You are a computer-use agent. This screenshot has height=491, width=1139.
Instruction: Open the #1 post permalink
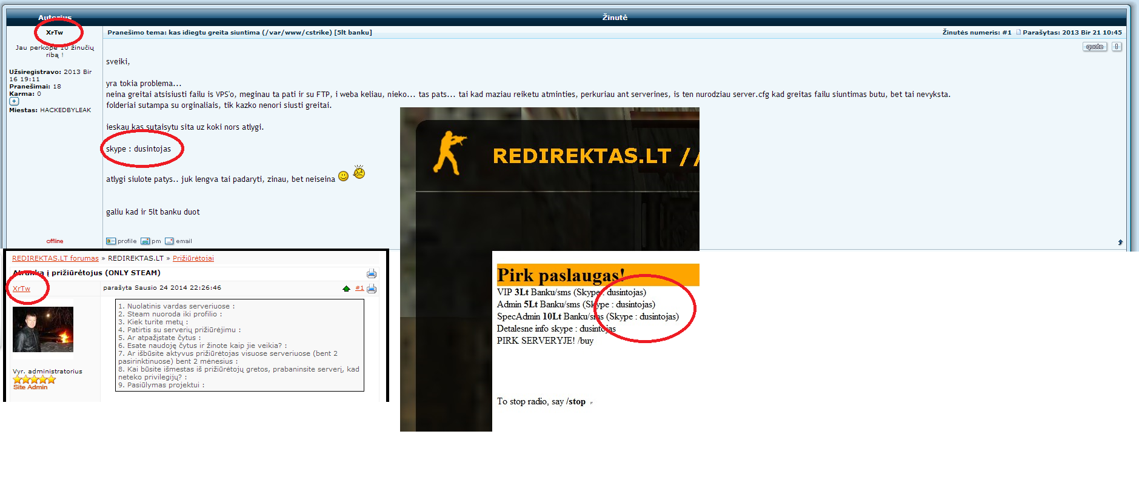point(359,288)
